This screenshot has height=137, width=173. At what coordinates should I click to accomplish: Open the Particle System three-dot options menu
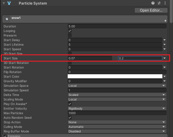pos(165,3)
